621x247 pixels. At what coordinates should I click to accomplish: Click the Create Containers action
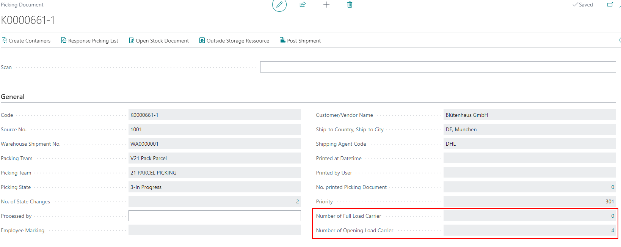tap(26, 41)
